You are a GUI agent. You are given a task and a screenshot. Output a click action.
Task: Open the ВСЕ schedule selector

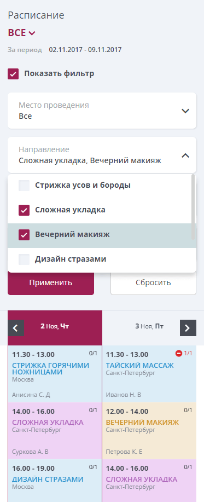(21, 33)
